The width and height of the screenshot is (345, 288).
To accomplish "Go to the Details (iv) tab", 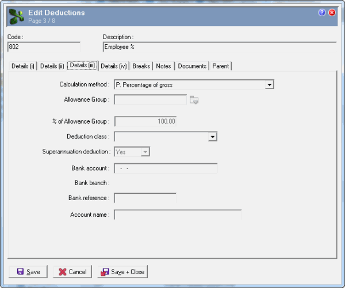I will (114, 66).
